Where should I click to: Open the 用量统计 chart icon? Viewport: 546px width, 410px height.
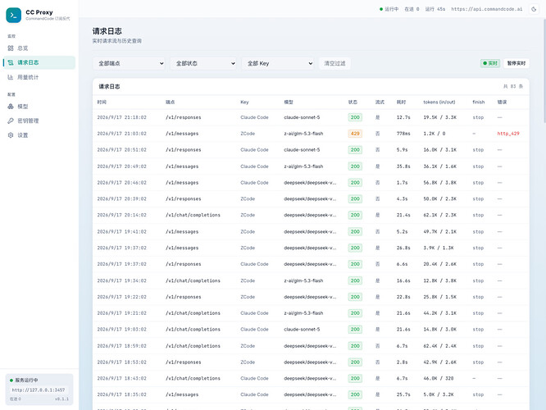(11, 77)
